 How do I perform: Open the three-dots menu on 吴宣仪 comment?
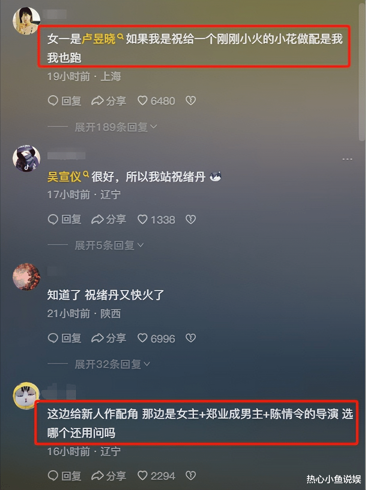click(347, 159)
